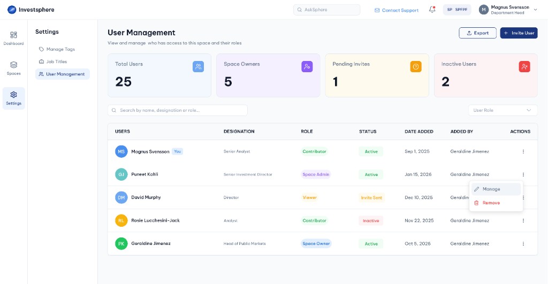The height and width of the screenshot is (284, 548).
Task: Click the DM avatar for David Murphy
Action: tap(121, 197)
